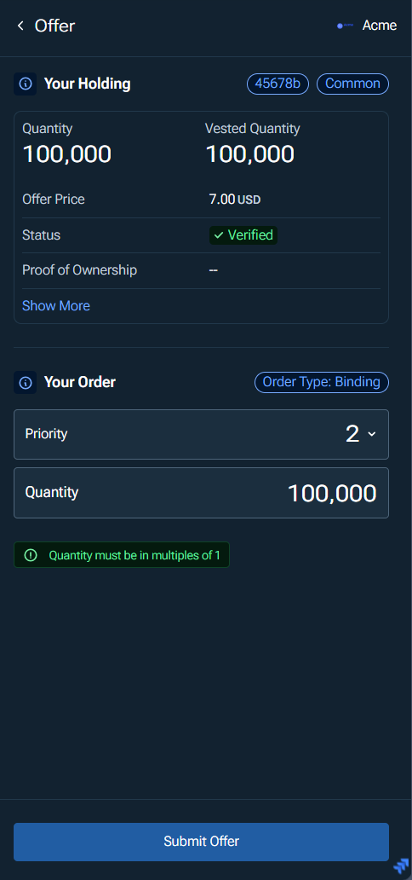Go back using the arrow beside Offer
The height and width of the screenshot is (880, 412).
(x=20, y=26)
